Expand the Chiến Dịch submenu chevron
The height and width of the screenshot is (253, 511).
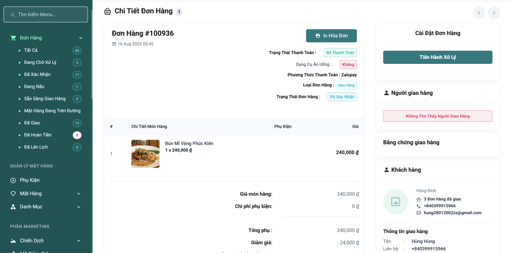click(x=78, y=241)
